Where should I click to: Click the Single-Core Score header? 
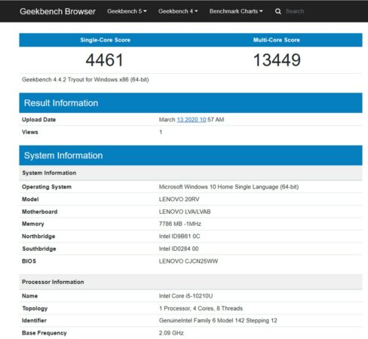pos(105,40)
